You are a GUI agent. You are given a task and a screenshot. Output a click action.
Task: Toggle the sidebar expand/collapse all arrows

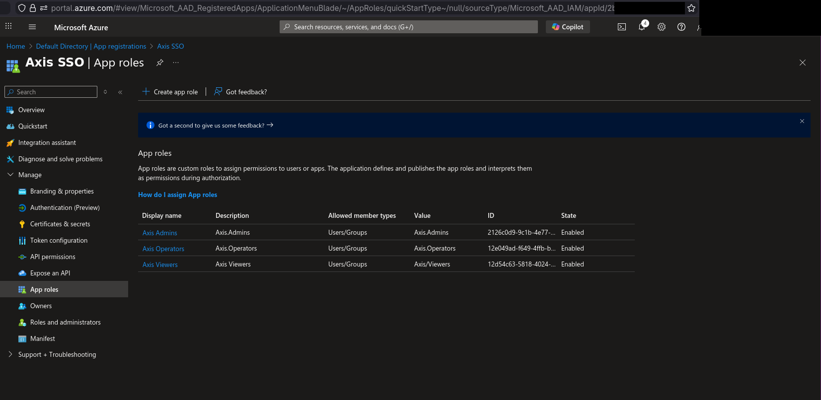[x=105, y=92]
